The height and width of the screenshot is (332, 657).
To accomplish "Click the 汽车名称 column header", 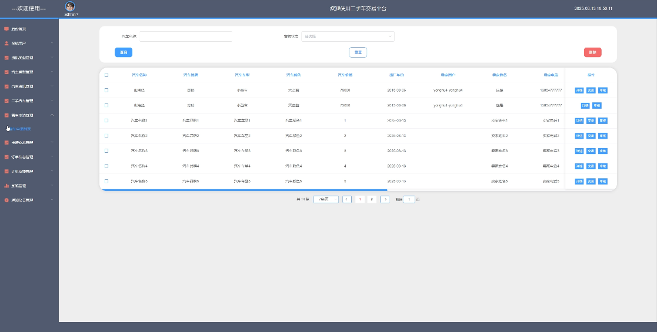I will click(139, 75).
